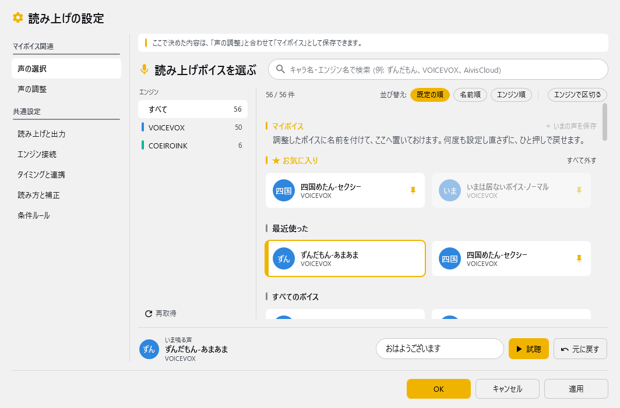620x408 pixels.
Task: Click the star icon in the お気に入り heading
Action: pyautogui.click(x=276, y=161)
